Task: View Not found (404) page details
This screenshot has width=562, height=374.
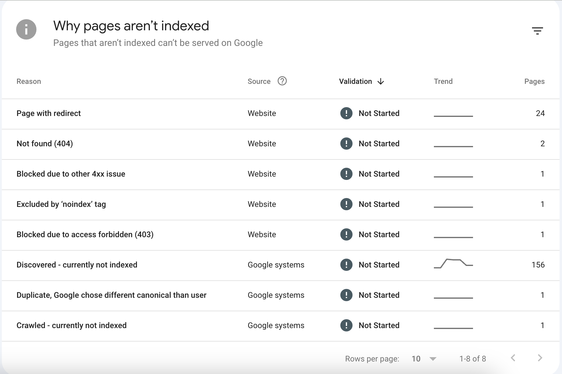Action: (x=45, y=144)
